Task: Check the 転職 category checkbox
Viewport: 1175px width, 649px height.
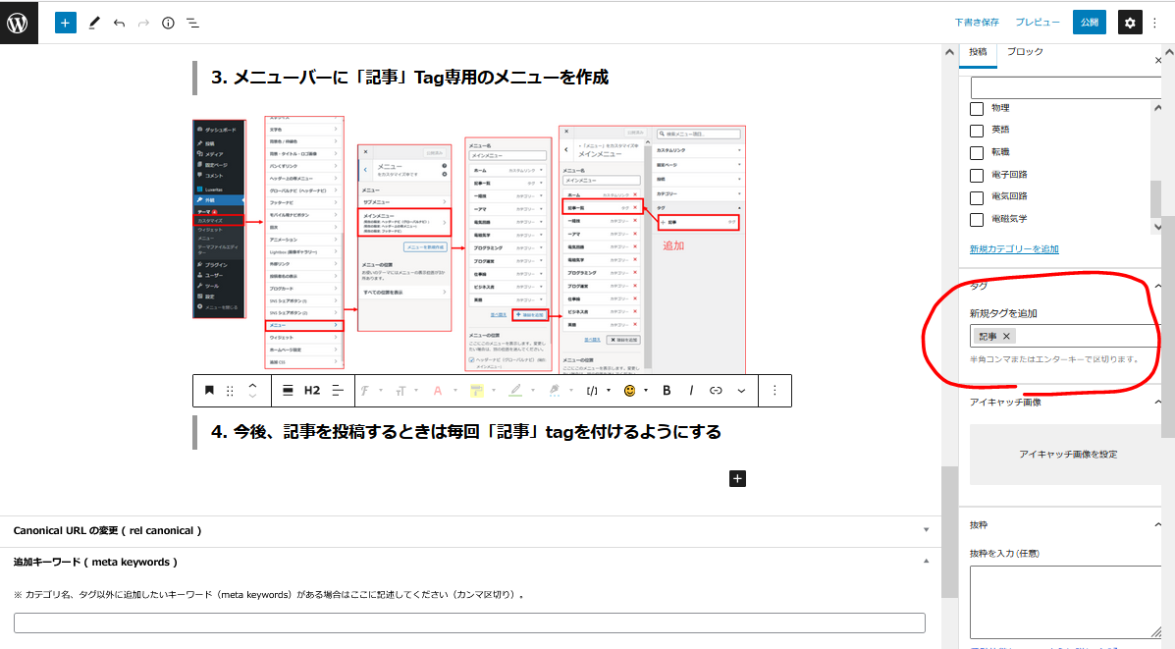Action: [x=977, y=152]
